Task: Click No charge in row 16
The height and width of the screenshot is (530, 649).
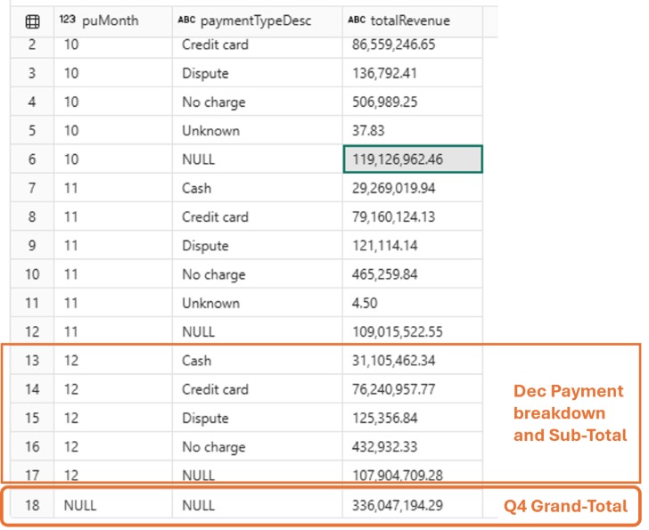Action: (x=214, y=447)
